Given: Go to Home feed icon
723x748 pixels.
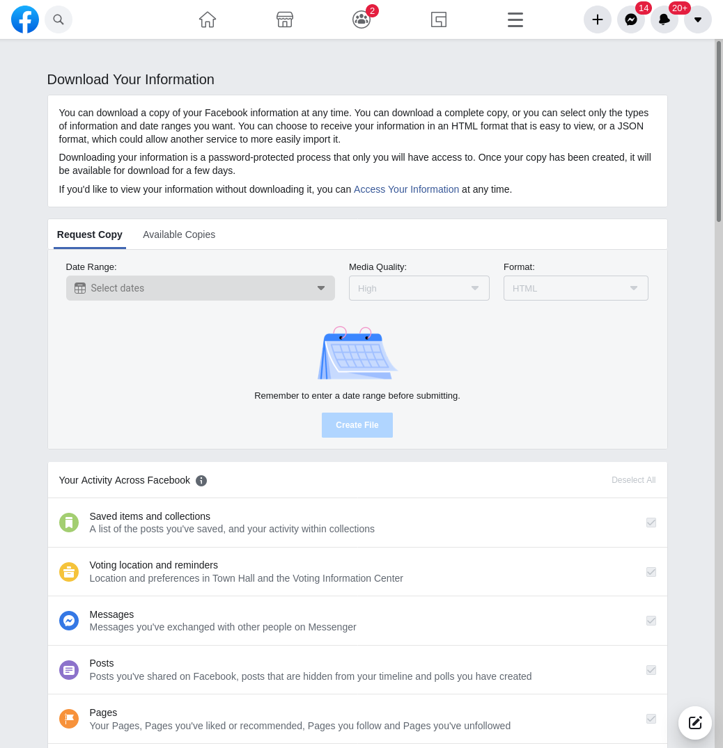Looking at the screenshot, I should [208, 19].
